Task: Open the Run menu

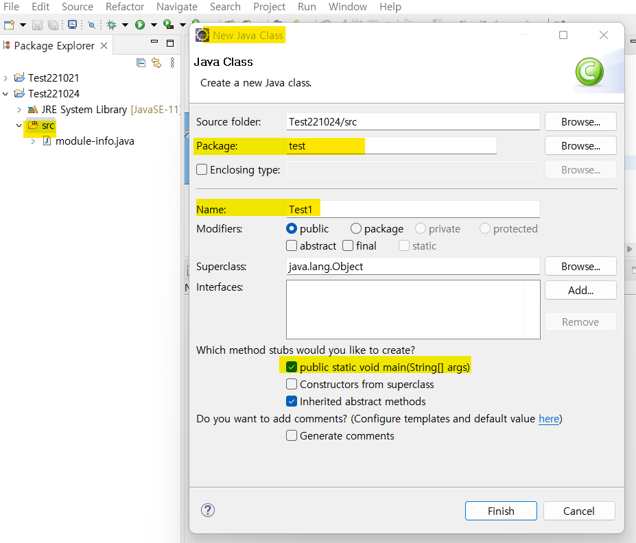Action: coord(307,7)
